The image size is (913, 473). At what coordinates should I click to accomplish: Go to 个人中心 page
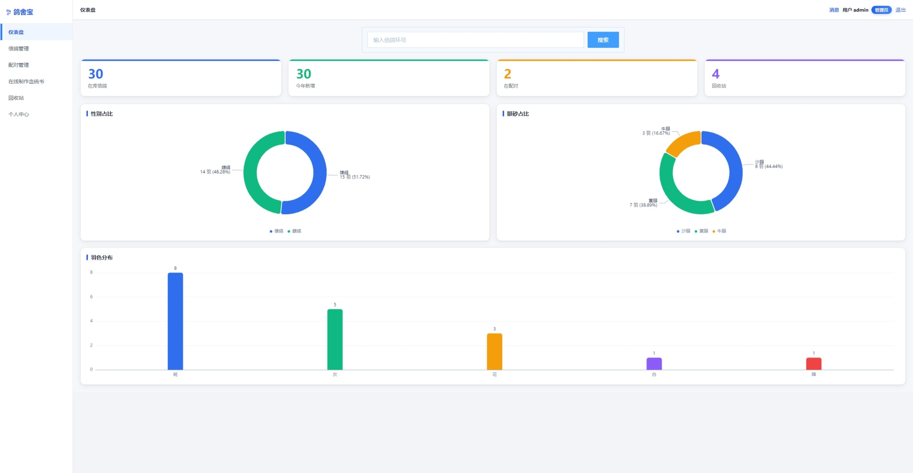(x=36, y=114)
